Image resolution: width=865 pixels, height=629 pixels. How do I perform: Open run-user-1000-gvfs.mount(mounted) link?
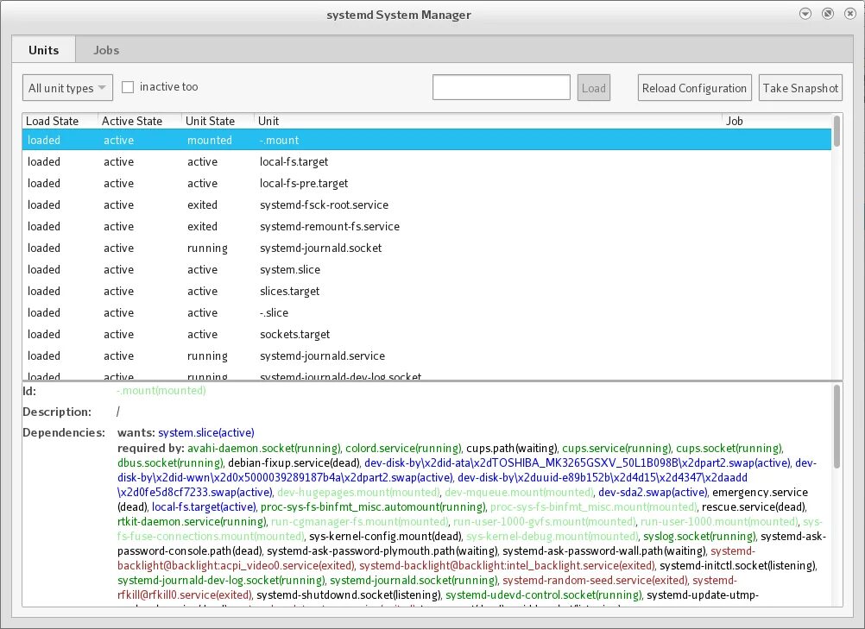[x=545, y=521]
